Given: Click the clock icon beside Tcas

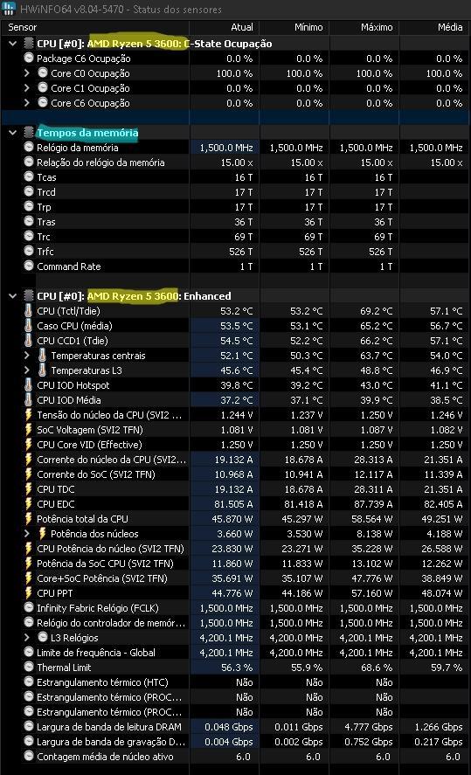Looking at the screenshot, I should pyautogui.click(x=29, y=176).
